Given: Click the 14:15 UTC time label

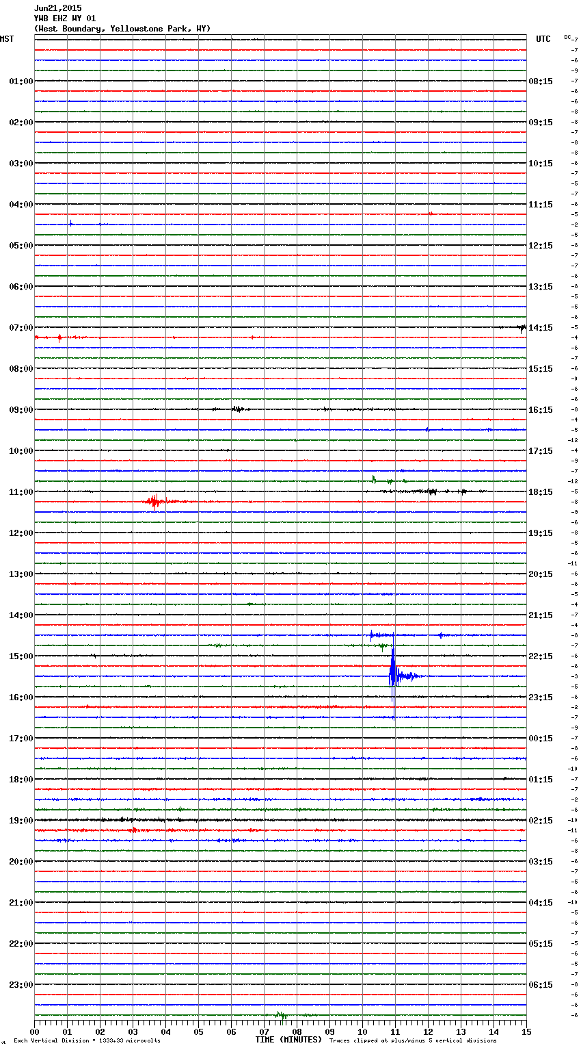Looking at the screenshot, I should click(x=541, y=328).
